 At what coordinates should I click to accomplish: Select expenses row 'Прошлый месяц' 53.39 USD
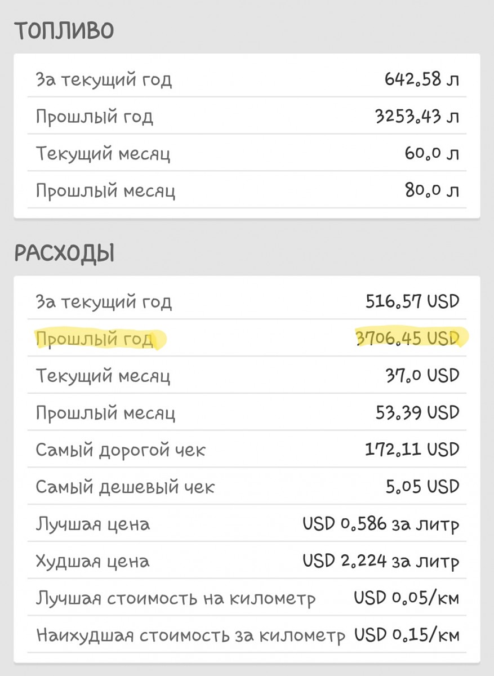click(247, 413)
